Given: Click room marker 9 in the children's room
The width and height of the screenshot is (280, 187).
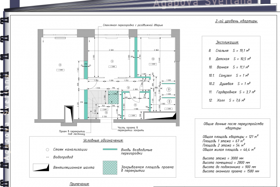Looking at the screenshot, I should click(x=112, y=61).
